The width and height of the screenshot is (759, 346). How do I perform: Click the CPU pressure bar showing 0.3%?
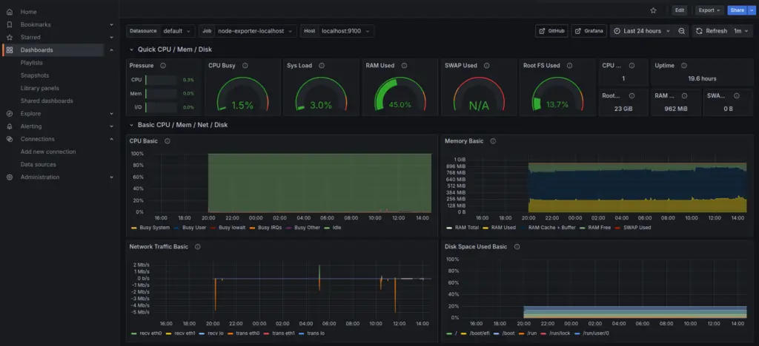click(x=161, y=80)
